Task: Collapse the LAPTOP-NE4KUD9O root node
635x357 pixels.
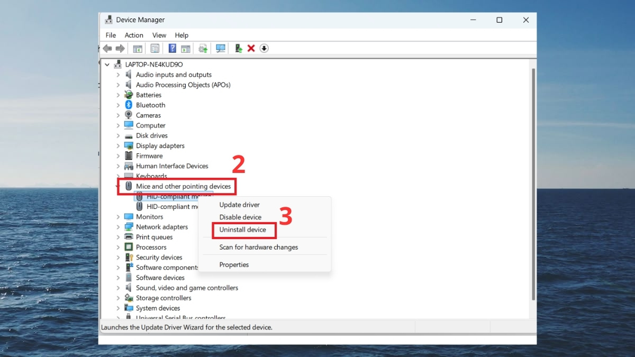Action: tap(107, 65)
